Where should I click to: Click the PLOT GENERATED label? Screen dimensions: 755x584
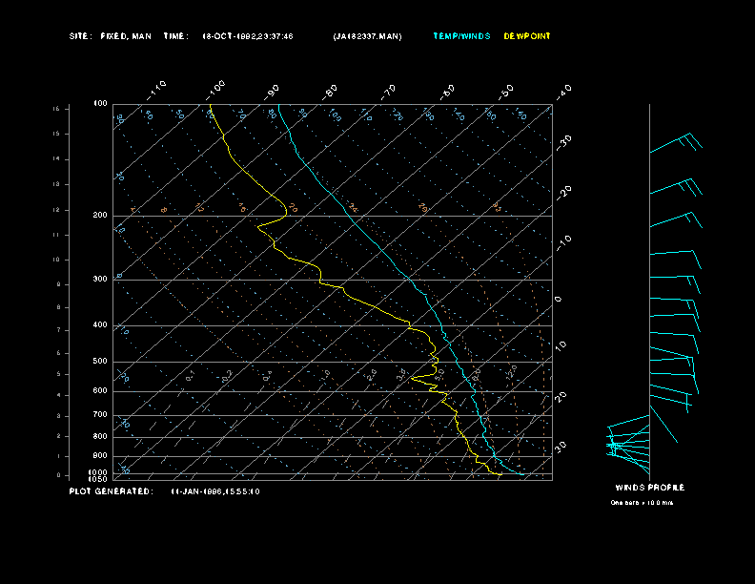click(x=111, y=491)
